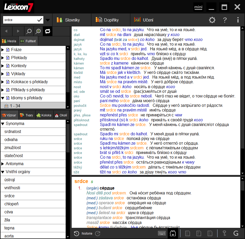Open the Učení menu
Viewport: 245px width, 239px height.
pyautogui.click(x=144, y=20)
